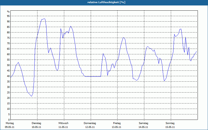Click the '10' y-axis label

(x=8, y=109)
